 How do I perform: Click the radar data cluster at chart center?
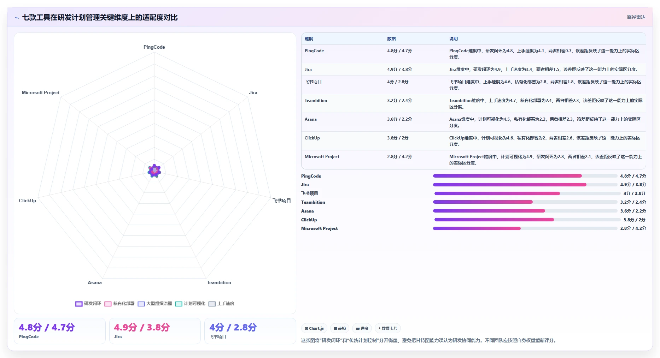pos(154,171)
